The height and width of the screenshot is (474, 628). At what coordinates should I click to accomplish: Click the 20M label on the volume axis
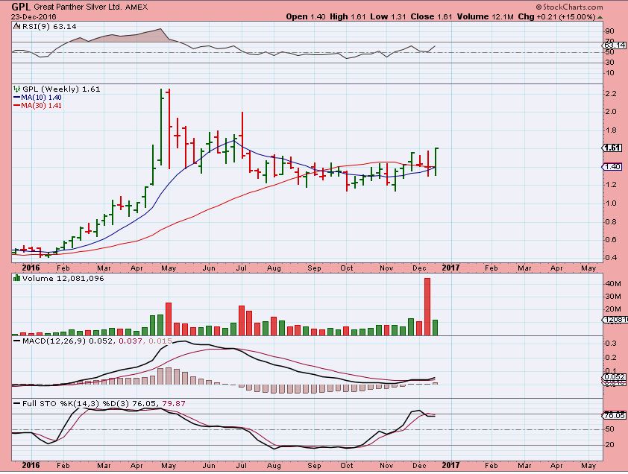pyautogui.click(x=613, y=309)
